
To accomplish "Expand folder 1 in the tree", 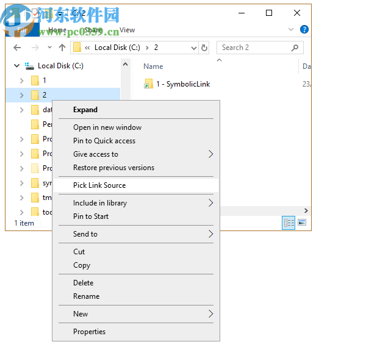I will tap(22, 80).
